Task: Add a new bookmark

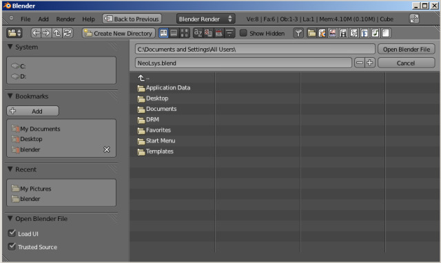Action: pos(32,111)
